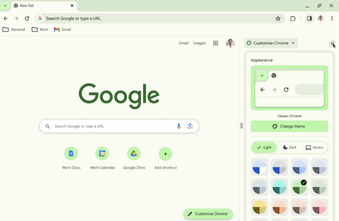Screen dimensions: 339x221
Task: Choose the teal color swatch
Action: pyautogui.click(x=279, y=187)
